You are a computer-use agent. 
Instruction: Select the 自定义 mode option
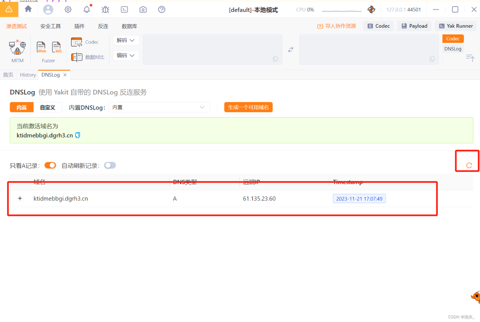[x=48, y=107]
